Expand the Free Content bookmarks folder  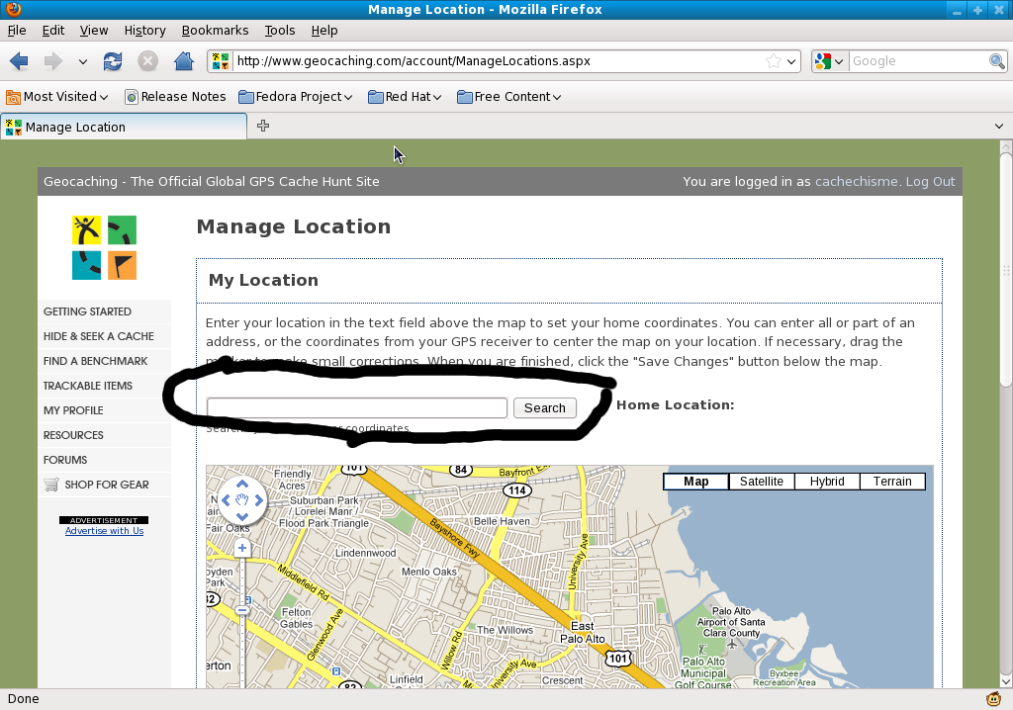click(508, 97)
